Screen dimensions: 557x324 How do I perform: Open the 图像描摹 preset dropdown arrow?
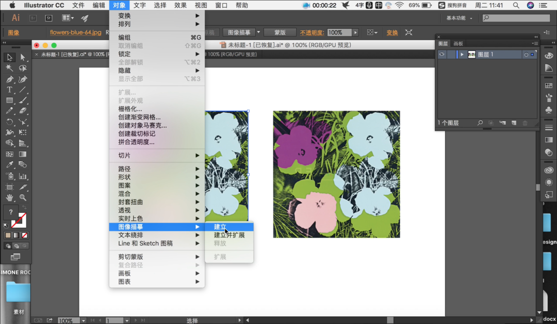pos(258,32)
